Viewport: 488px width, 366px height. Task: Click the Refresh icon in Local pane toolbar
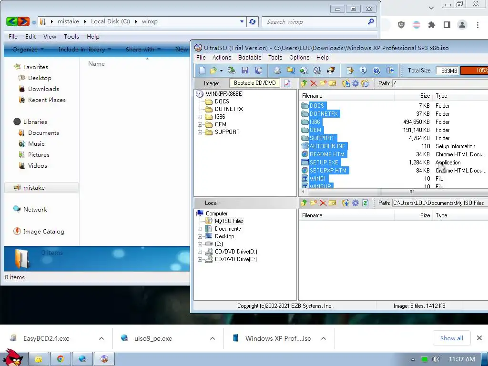click(x=366, y=203)
